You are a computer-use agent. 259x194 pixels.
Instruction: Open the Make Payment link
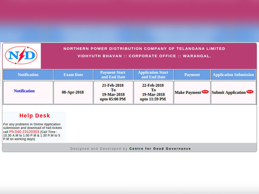click(188, 93)
